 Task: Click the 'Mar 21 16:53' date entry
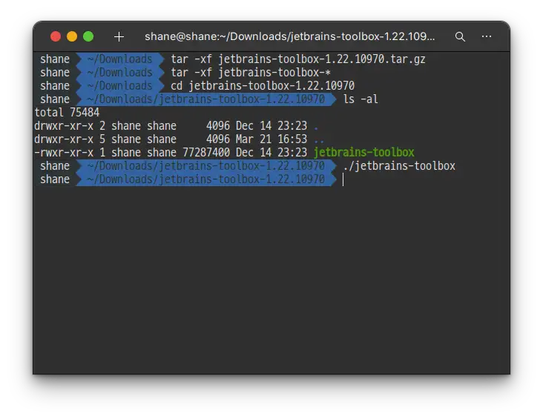tap(271, 139)
